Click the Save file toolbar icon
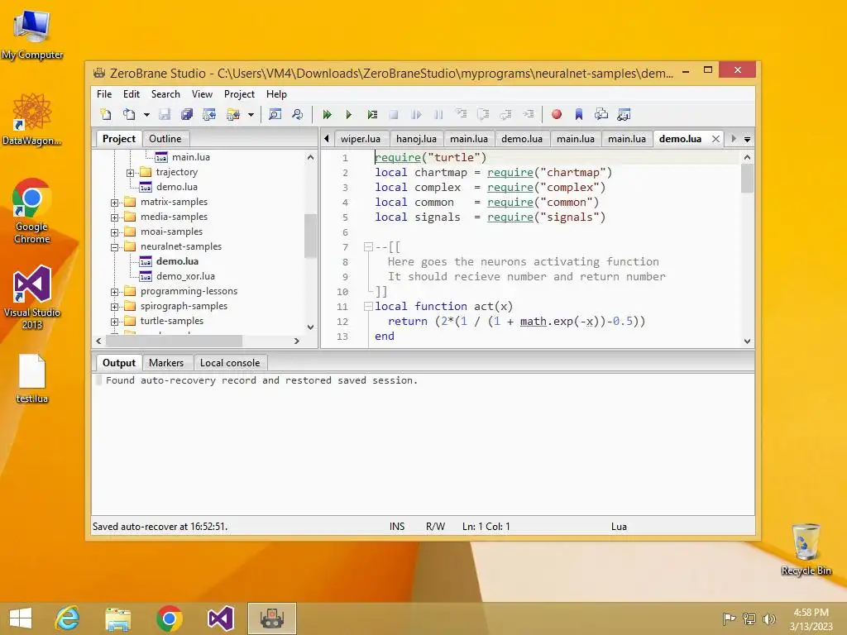 pos(165,114)
